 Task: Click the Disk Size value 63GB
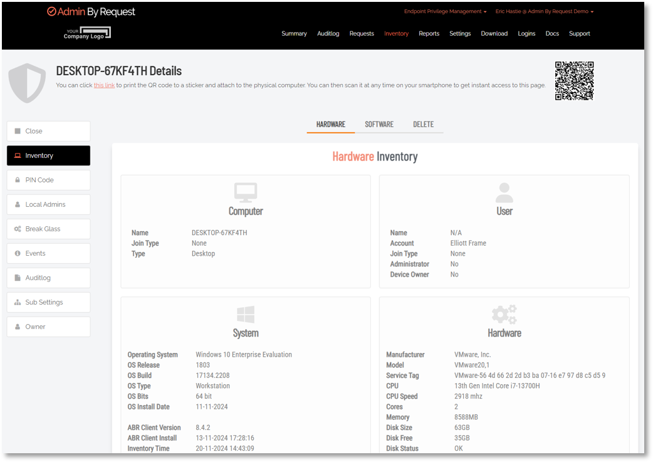point(462,428)
